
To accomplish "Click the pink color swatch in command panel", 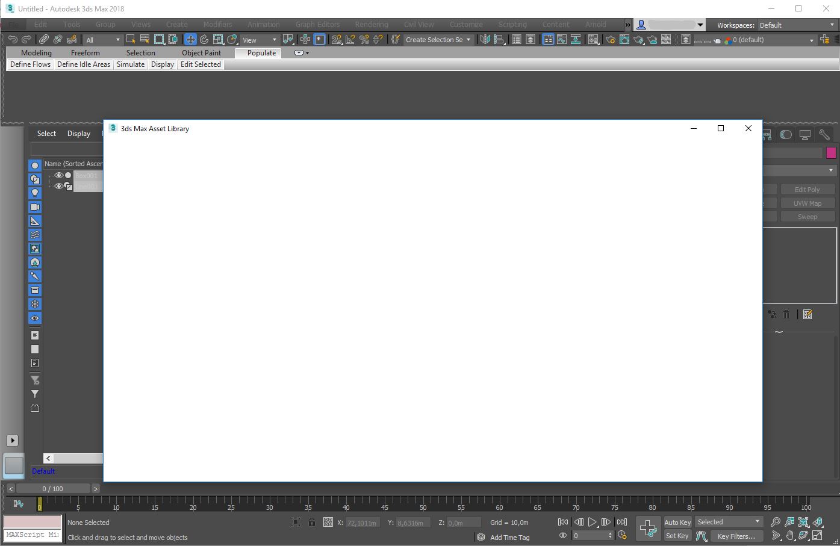I will pyautogui.click(x=832, y=152).
